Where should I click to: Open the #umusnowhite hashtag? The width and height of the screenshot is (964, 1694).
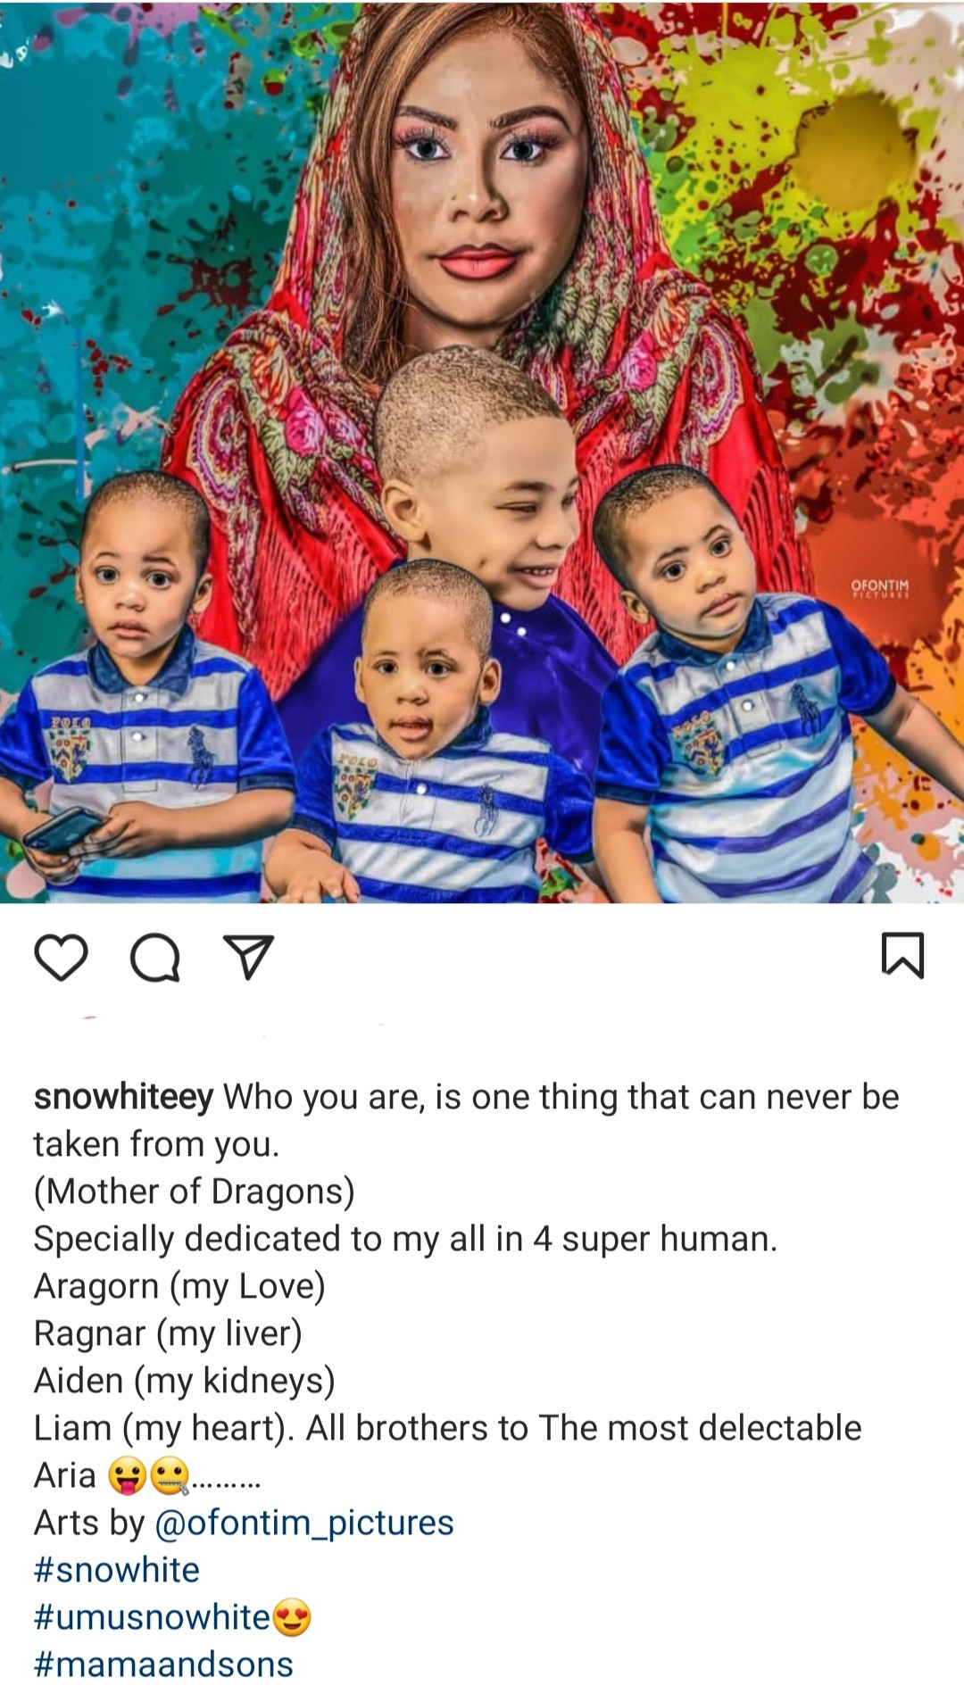[x=152, y=1617]
